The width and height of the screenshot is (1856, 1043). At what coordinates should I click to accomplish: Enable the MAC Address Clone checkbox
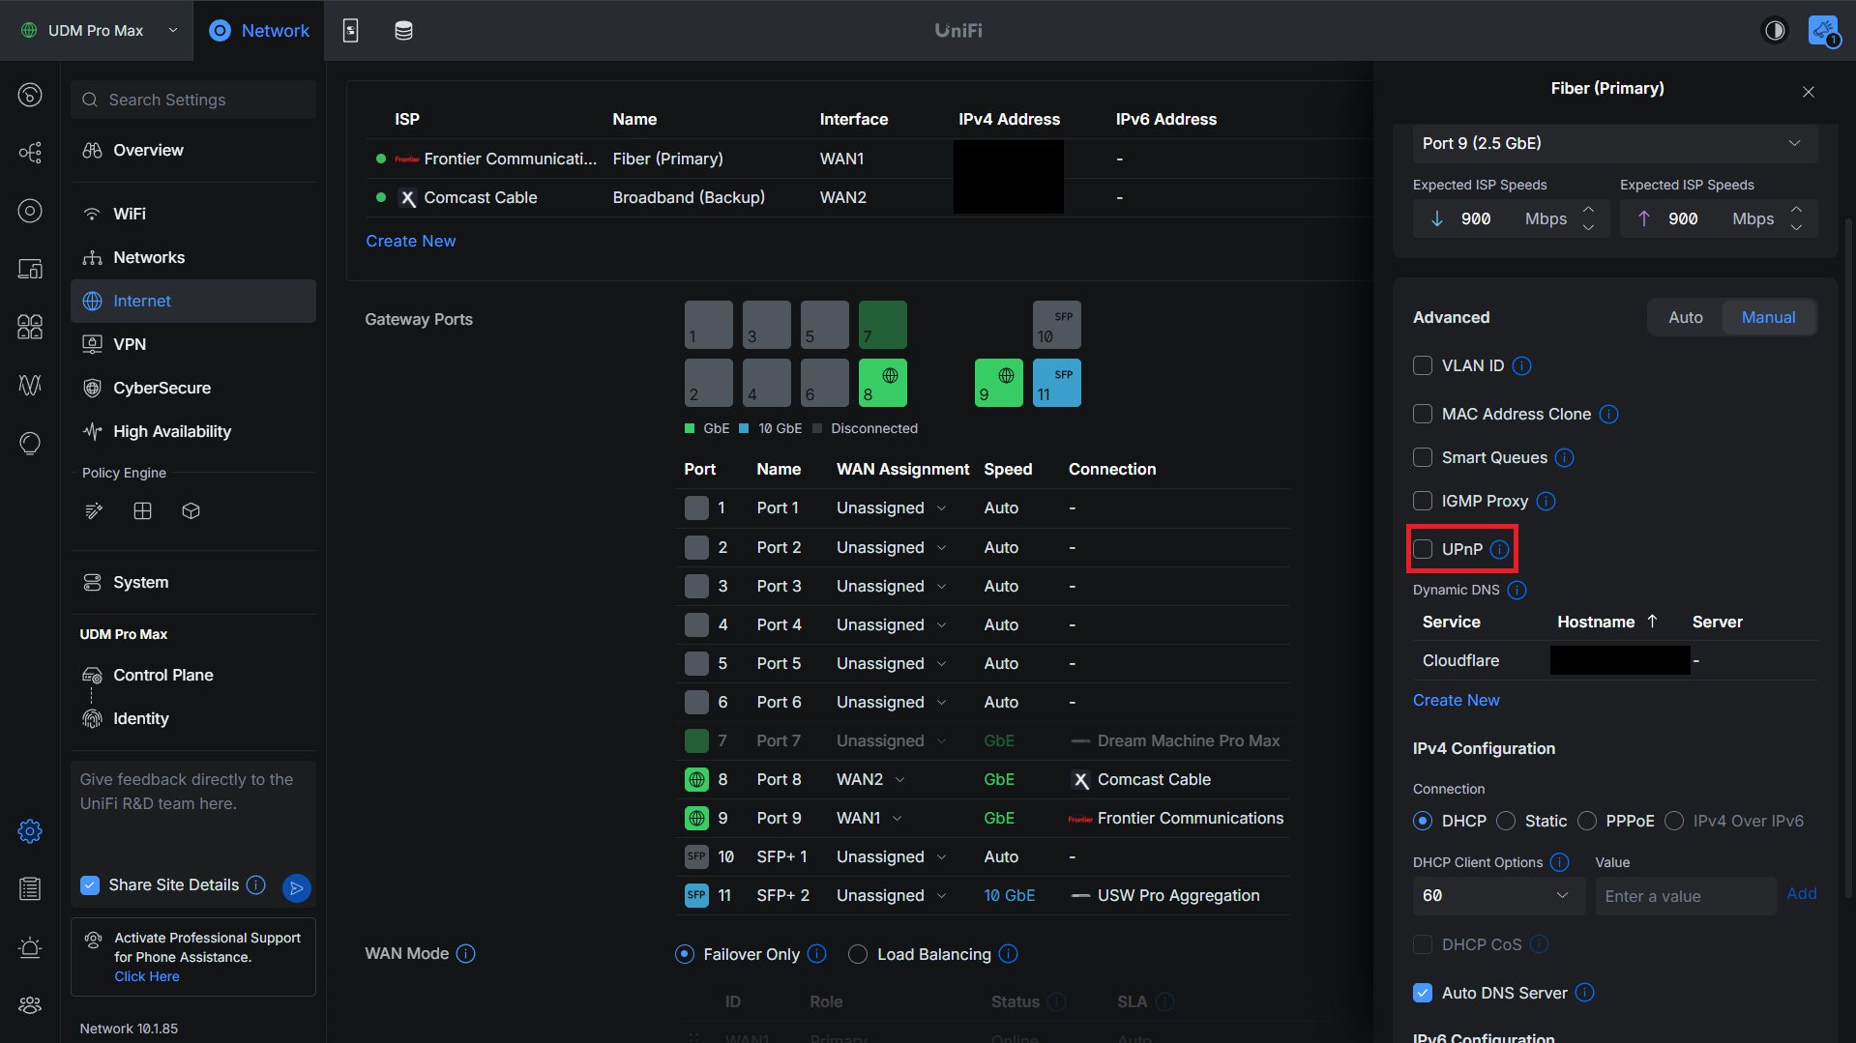point(1422,414)
